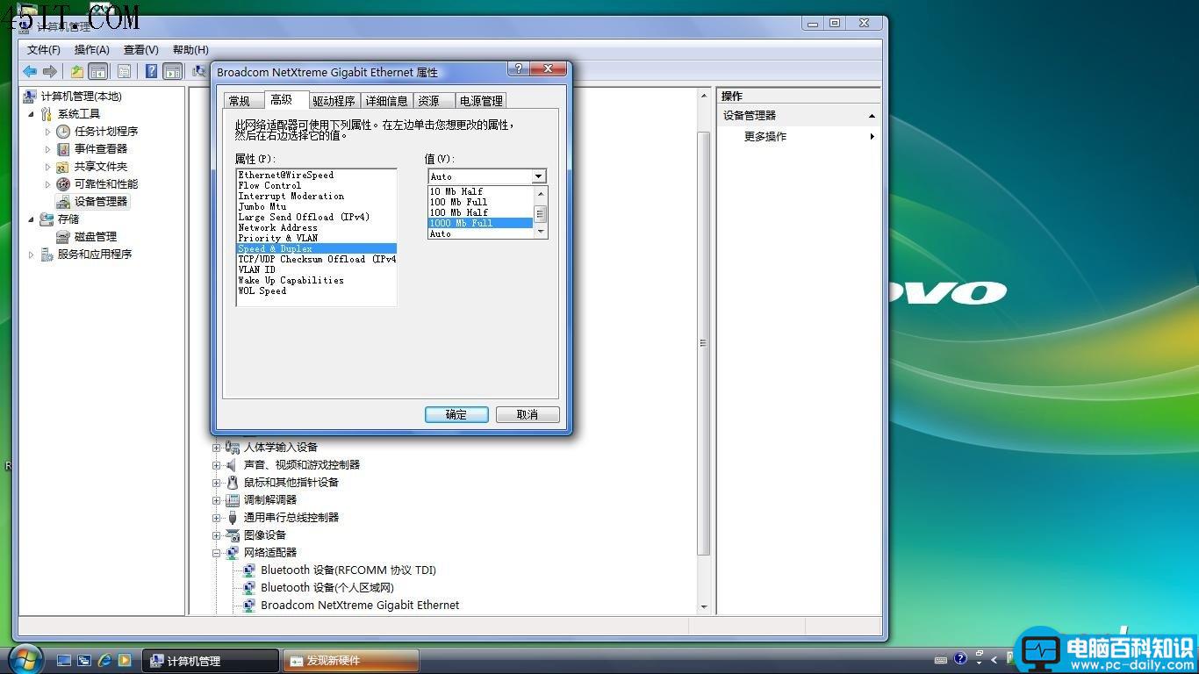
Task: Click the Windows Start orb
Action: click(x=25, y=659)
